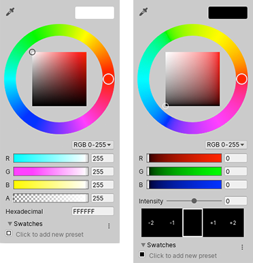The width and height of the screenshot is (253, 263).
Task: Click saturation square handle in right picker
Action: point(165,106)
